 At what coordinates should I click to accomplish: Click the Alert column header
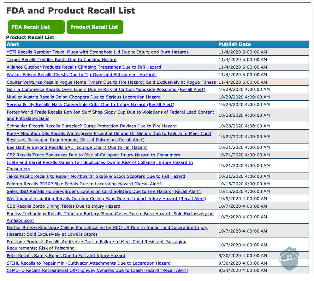(112, 44)
